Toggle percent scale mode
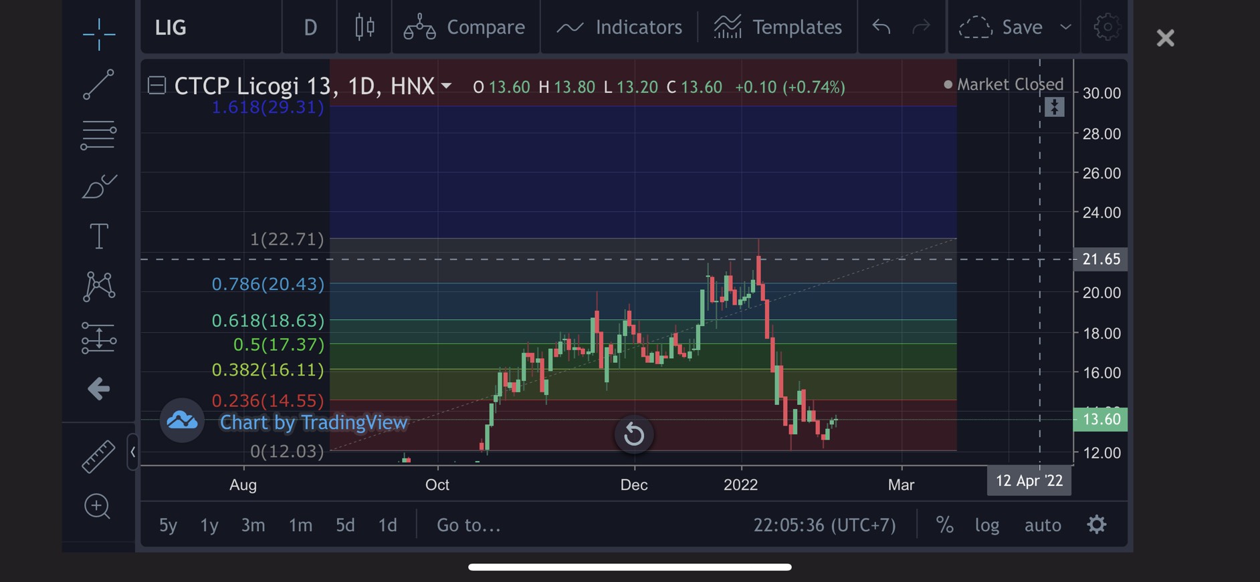Viewport: 1260px width, 582px height. coord(944,525)
